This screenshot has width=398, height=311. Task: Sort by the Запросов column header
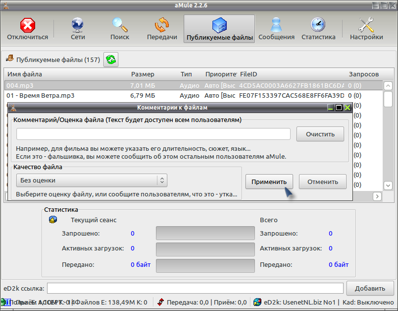click(364, 74)
